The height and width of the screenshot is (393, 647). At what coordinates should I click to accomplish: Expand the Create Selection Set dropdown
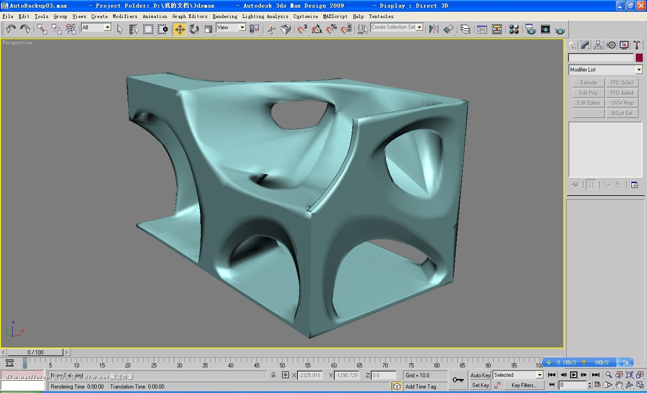(x=420, y=27)
